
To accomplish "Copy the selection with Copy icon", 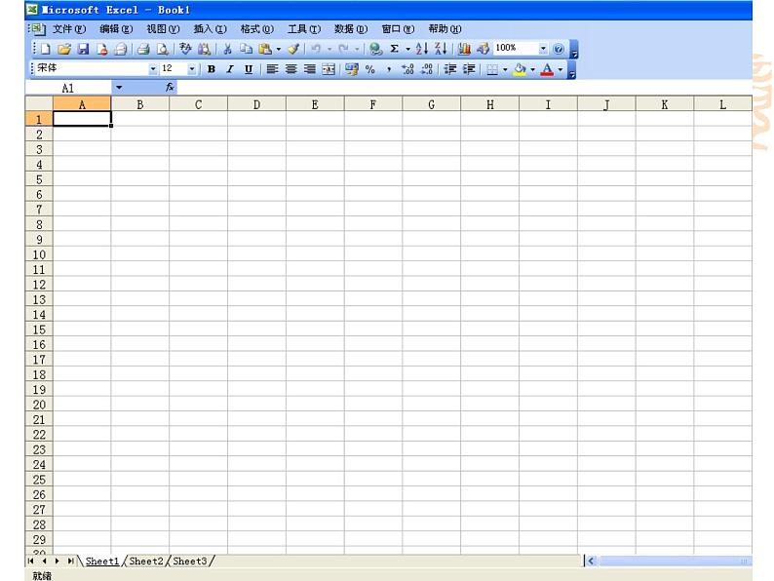I will coord(246,49).
